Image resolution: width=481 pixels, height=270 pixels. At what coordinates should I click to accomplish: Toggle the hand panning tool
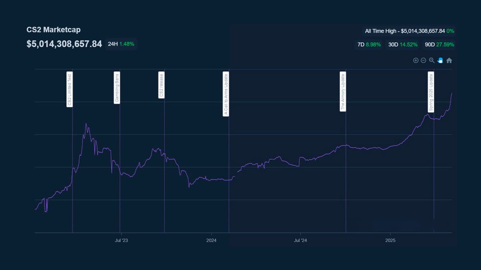[x=440, y=60]
